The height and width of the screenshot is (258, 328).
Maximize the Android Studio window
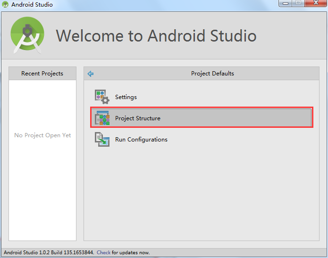298,4
